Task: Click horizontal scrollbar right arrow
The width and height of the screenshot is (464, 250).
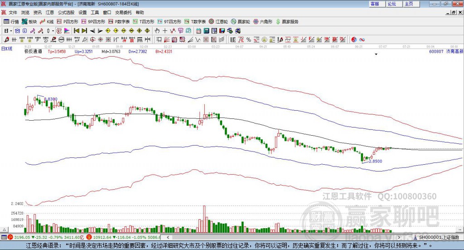Action: [x=399, y=237]
